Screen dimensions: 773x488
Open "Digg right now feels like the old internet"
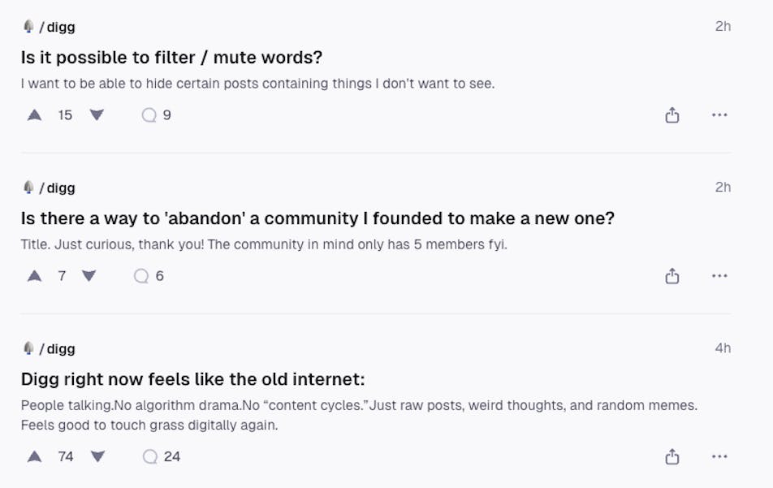[x=192, y=379]
